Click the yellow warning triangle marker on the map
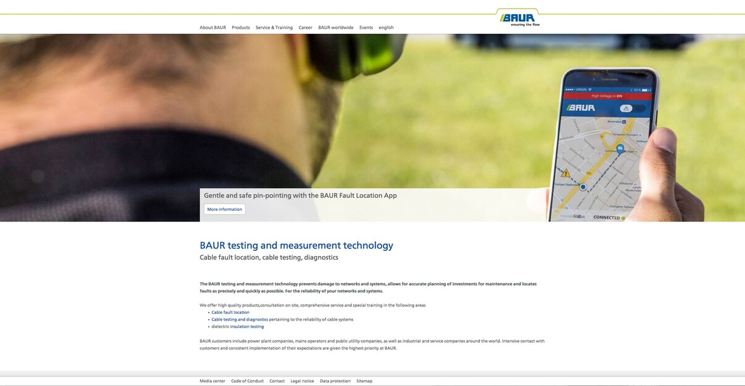Screen dimensions: 745x386 point(566,173)
